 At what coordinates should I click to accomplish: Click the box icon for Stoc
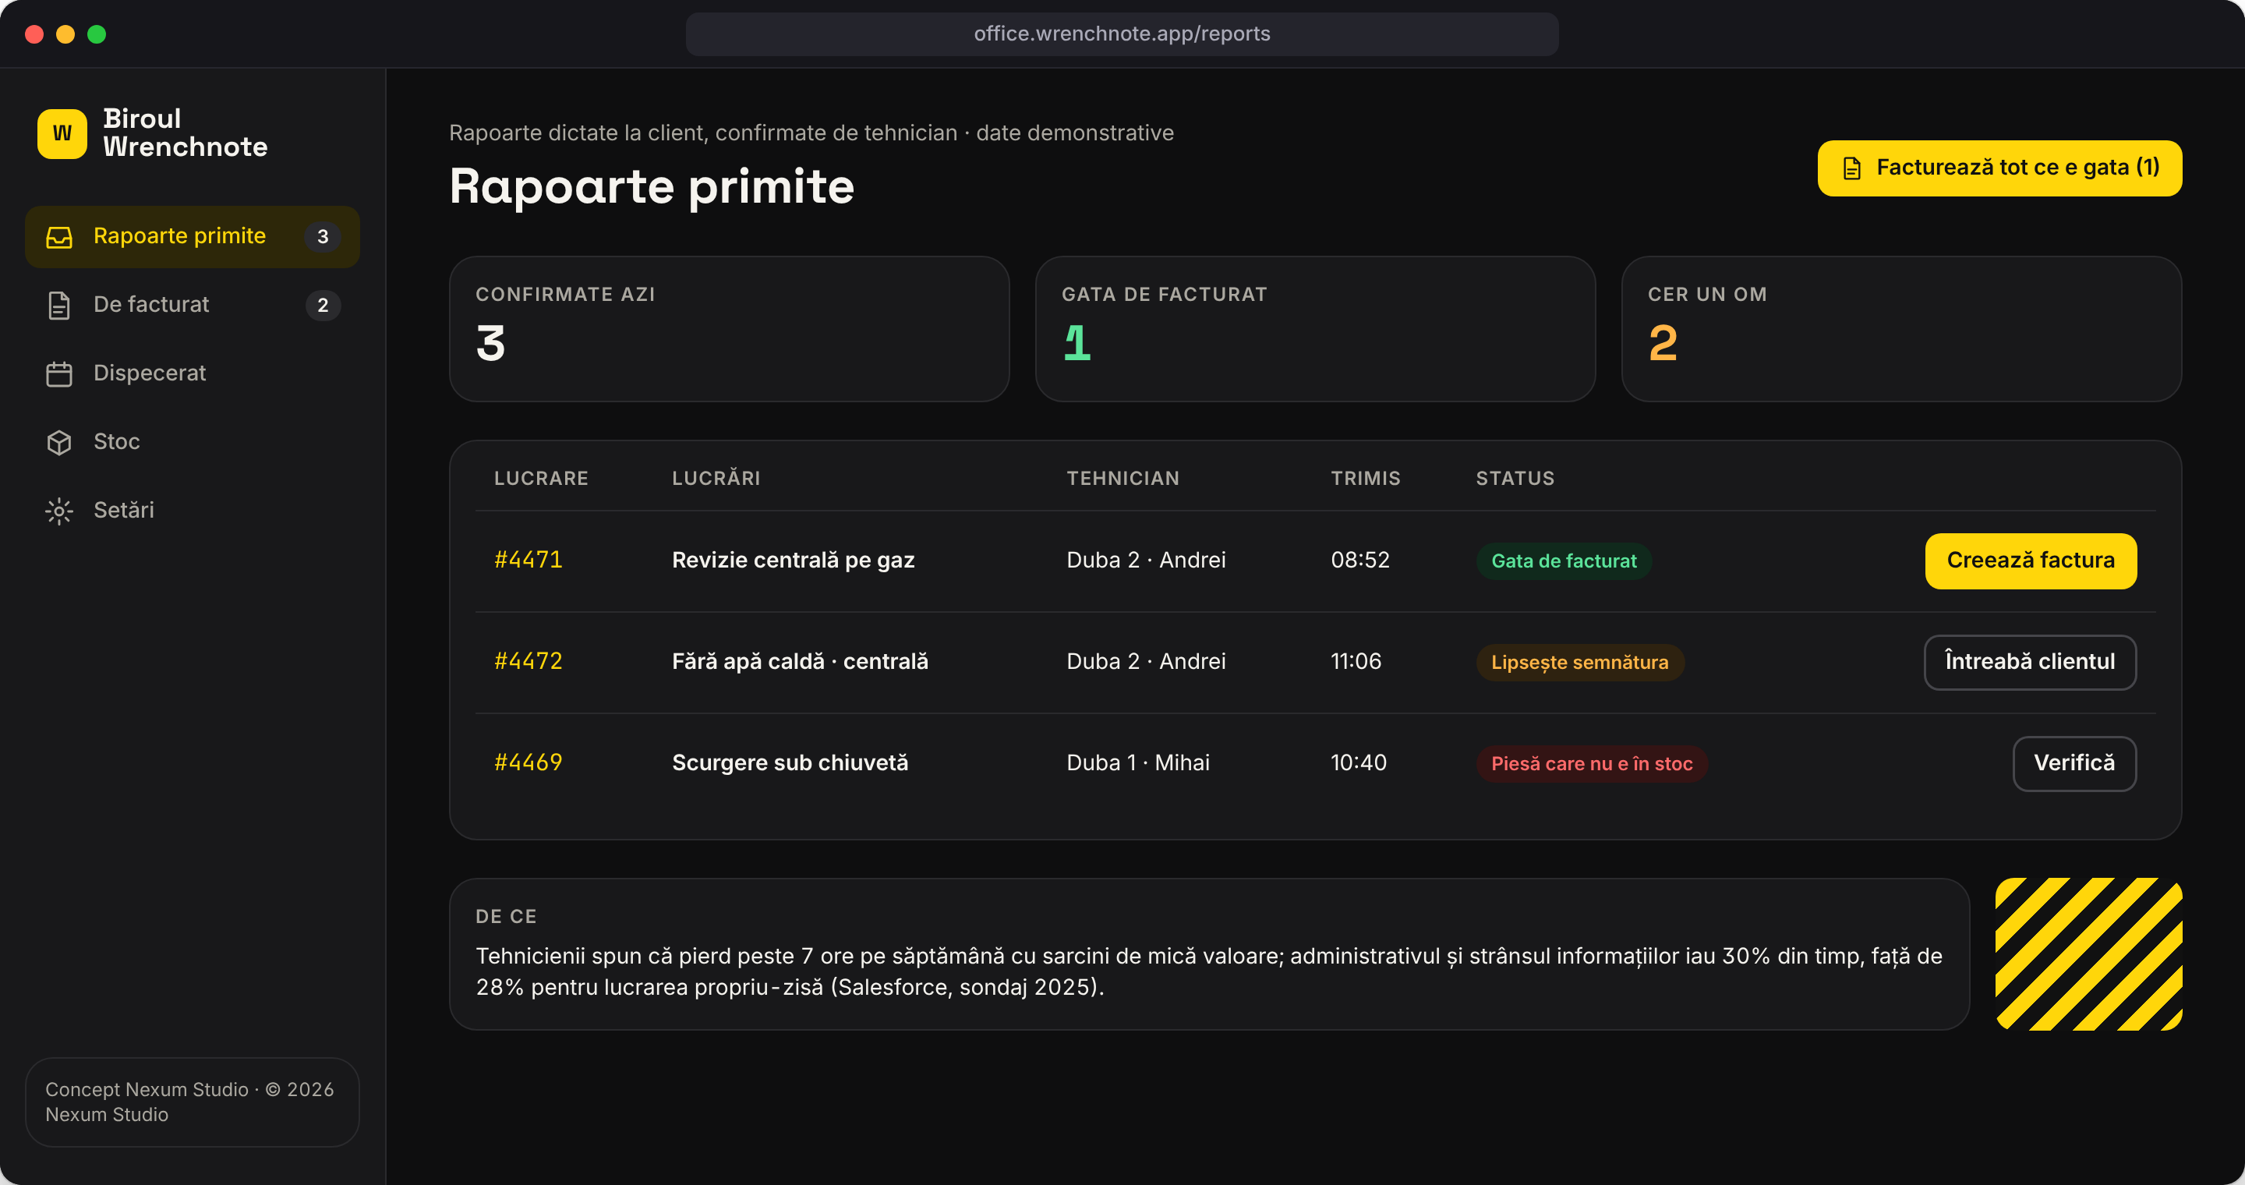pos(59,443)
